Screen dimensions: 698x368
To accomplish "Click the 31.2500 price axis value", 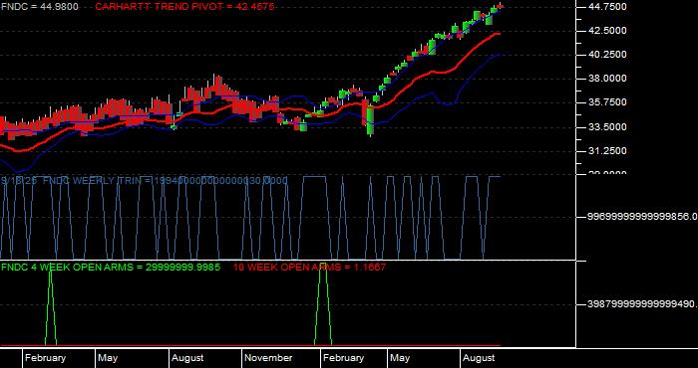I will coord(607,151).
